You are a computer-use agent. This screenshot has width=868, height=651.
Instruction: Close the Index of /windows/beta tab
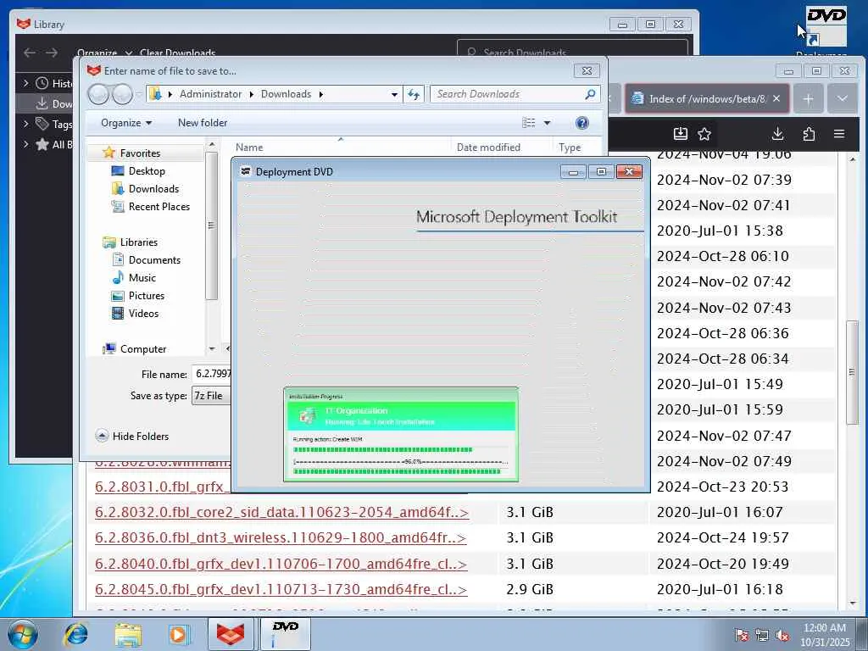[x=776, y=98]
